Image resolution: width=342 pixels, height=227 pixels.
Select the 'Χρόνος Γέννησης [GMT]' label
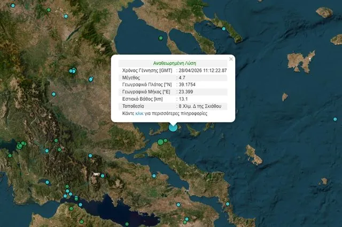[x=147, y=70]
